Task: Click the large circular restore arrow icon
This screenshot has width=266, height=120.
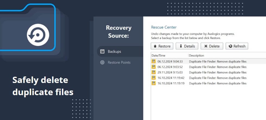Action: 38,35
